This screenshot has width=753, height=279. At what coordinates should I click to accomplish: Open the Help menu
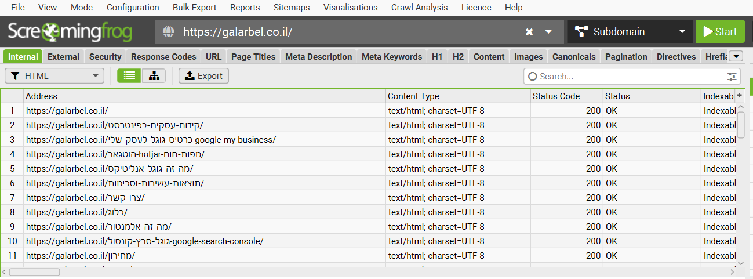click(x=514, y=8)
